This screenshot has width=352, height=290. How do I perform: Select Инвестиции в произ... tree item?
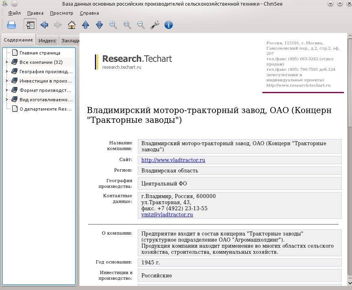[46, 81]
